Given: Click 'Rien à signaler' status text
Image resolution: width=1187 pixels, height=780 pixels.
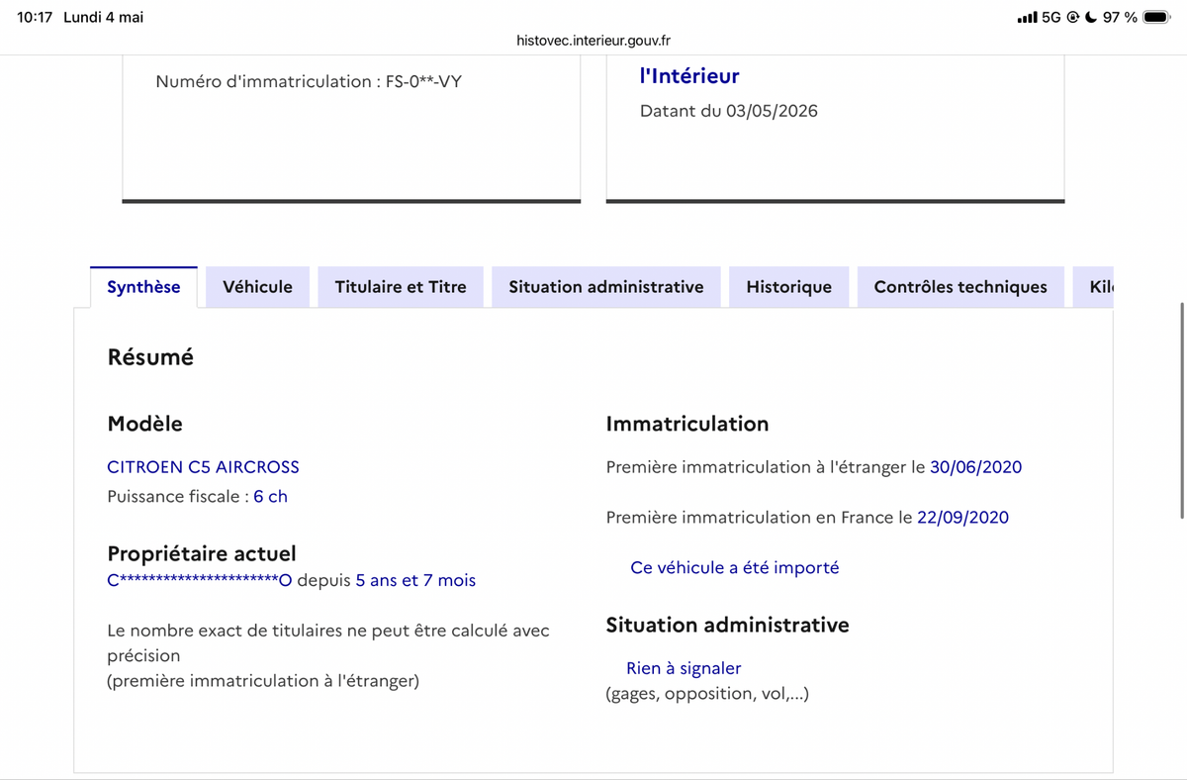Looking at the screenshot, I should (684, 668).
